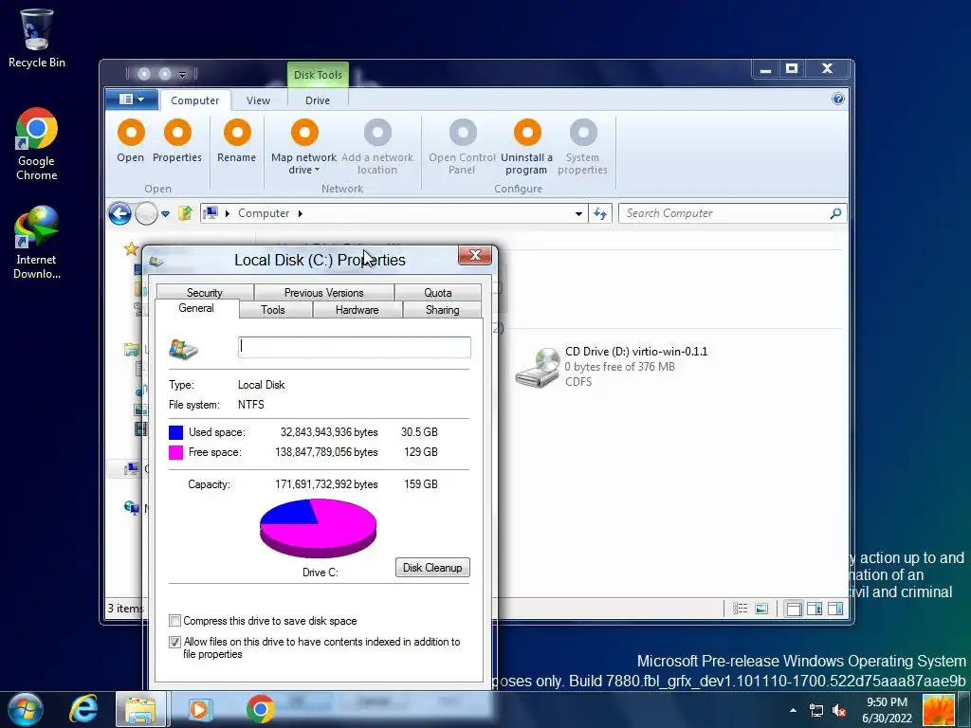Toggle the navigation pane button in status bar

point(794,609)
